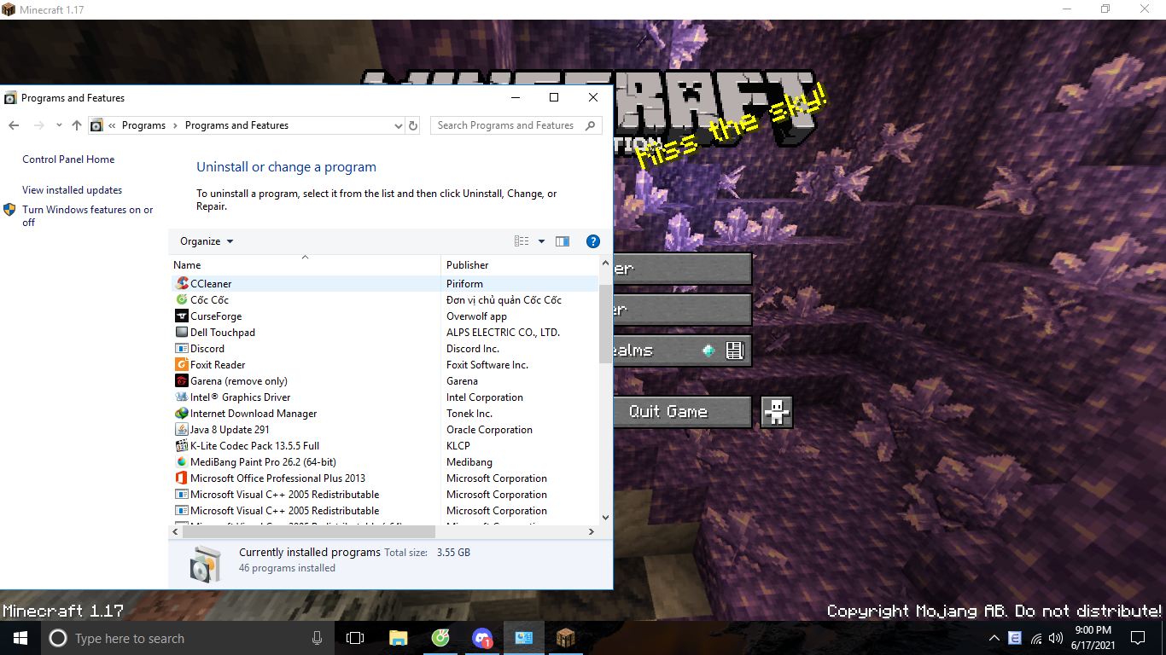Open the Control Panel taskbar button
1166x655 pixels.
point(524,638)
